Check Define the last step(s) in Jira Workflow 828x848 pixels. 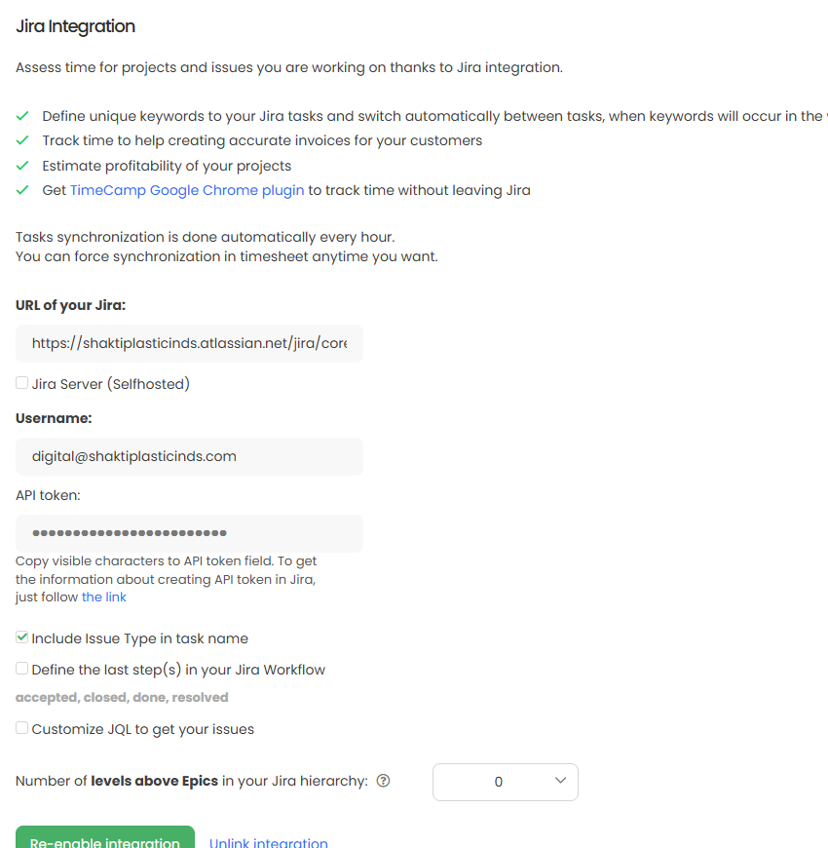click(20, 669)
